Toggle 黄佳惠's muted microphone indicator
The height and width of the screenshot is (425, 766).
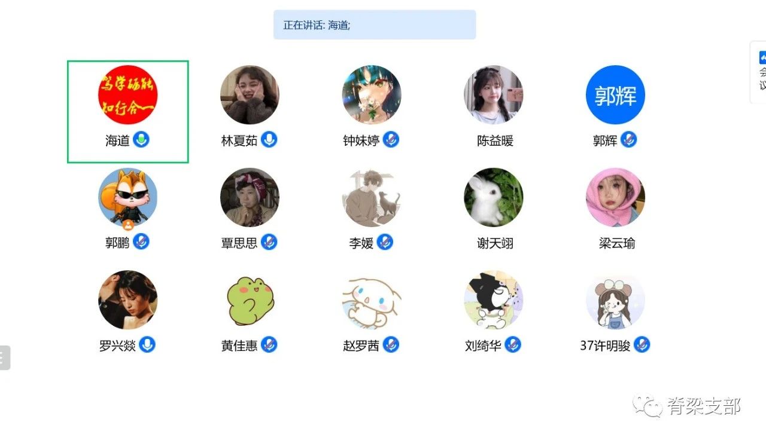(x=269, y=344)
